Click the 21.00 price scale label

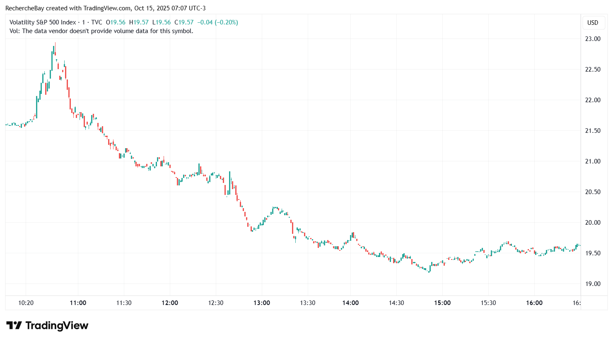pyautogui.click(x=592, y=161)
